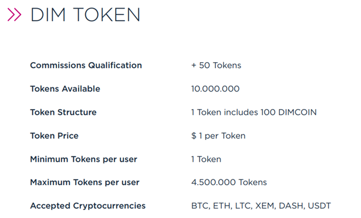
Task: Click the + 50 Tokens value
Action: click(x=216, y=65)
